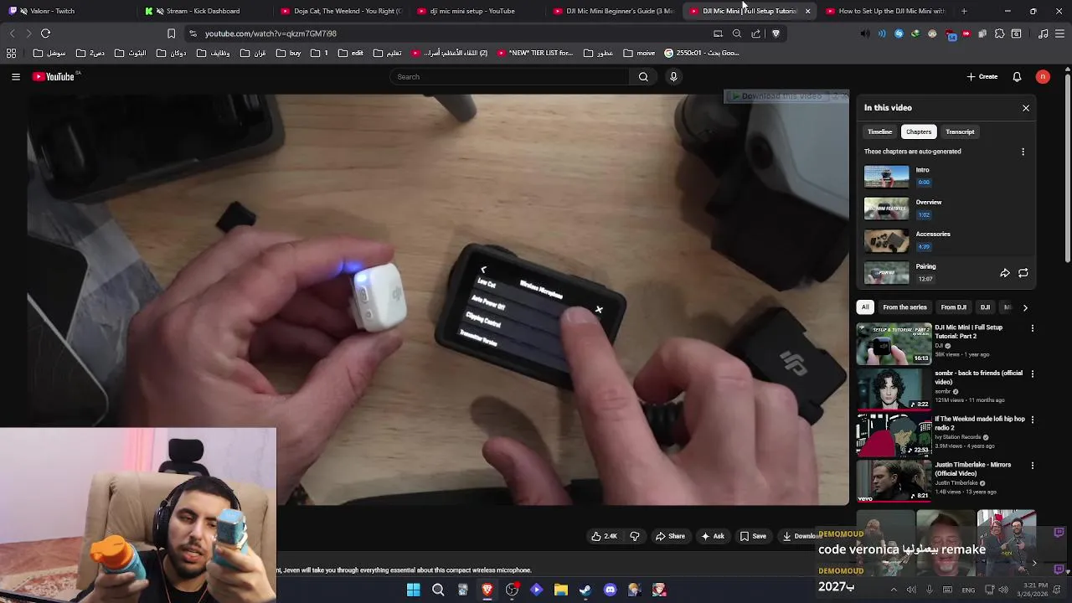
Task: Bookmark this page icon in address bar
Action: (171, 33)
